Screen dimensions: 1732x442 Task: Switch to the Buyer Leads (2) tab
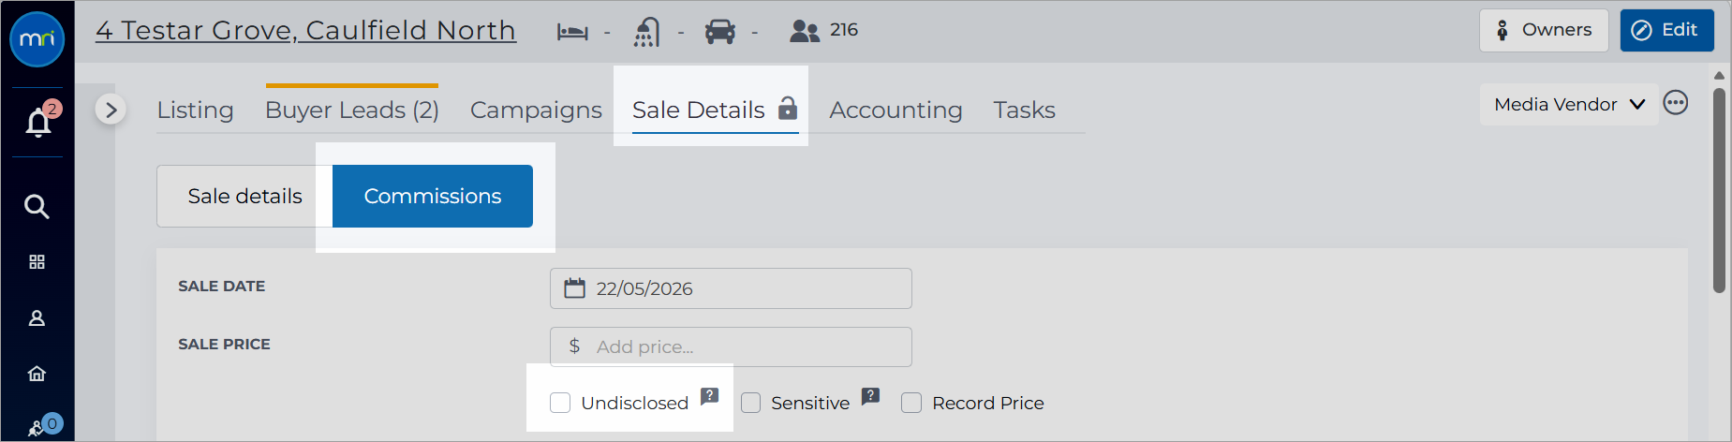pyautogui.click(x=352, y=110)
